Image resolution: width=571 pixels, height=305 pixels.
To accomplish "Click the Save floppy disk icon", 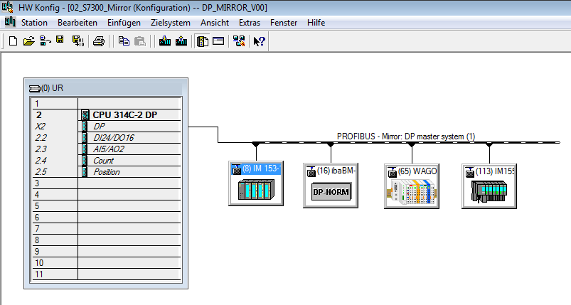I will 60,41.
